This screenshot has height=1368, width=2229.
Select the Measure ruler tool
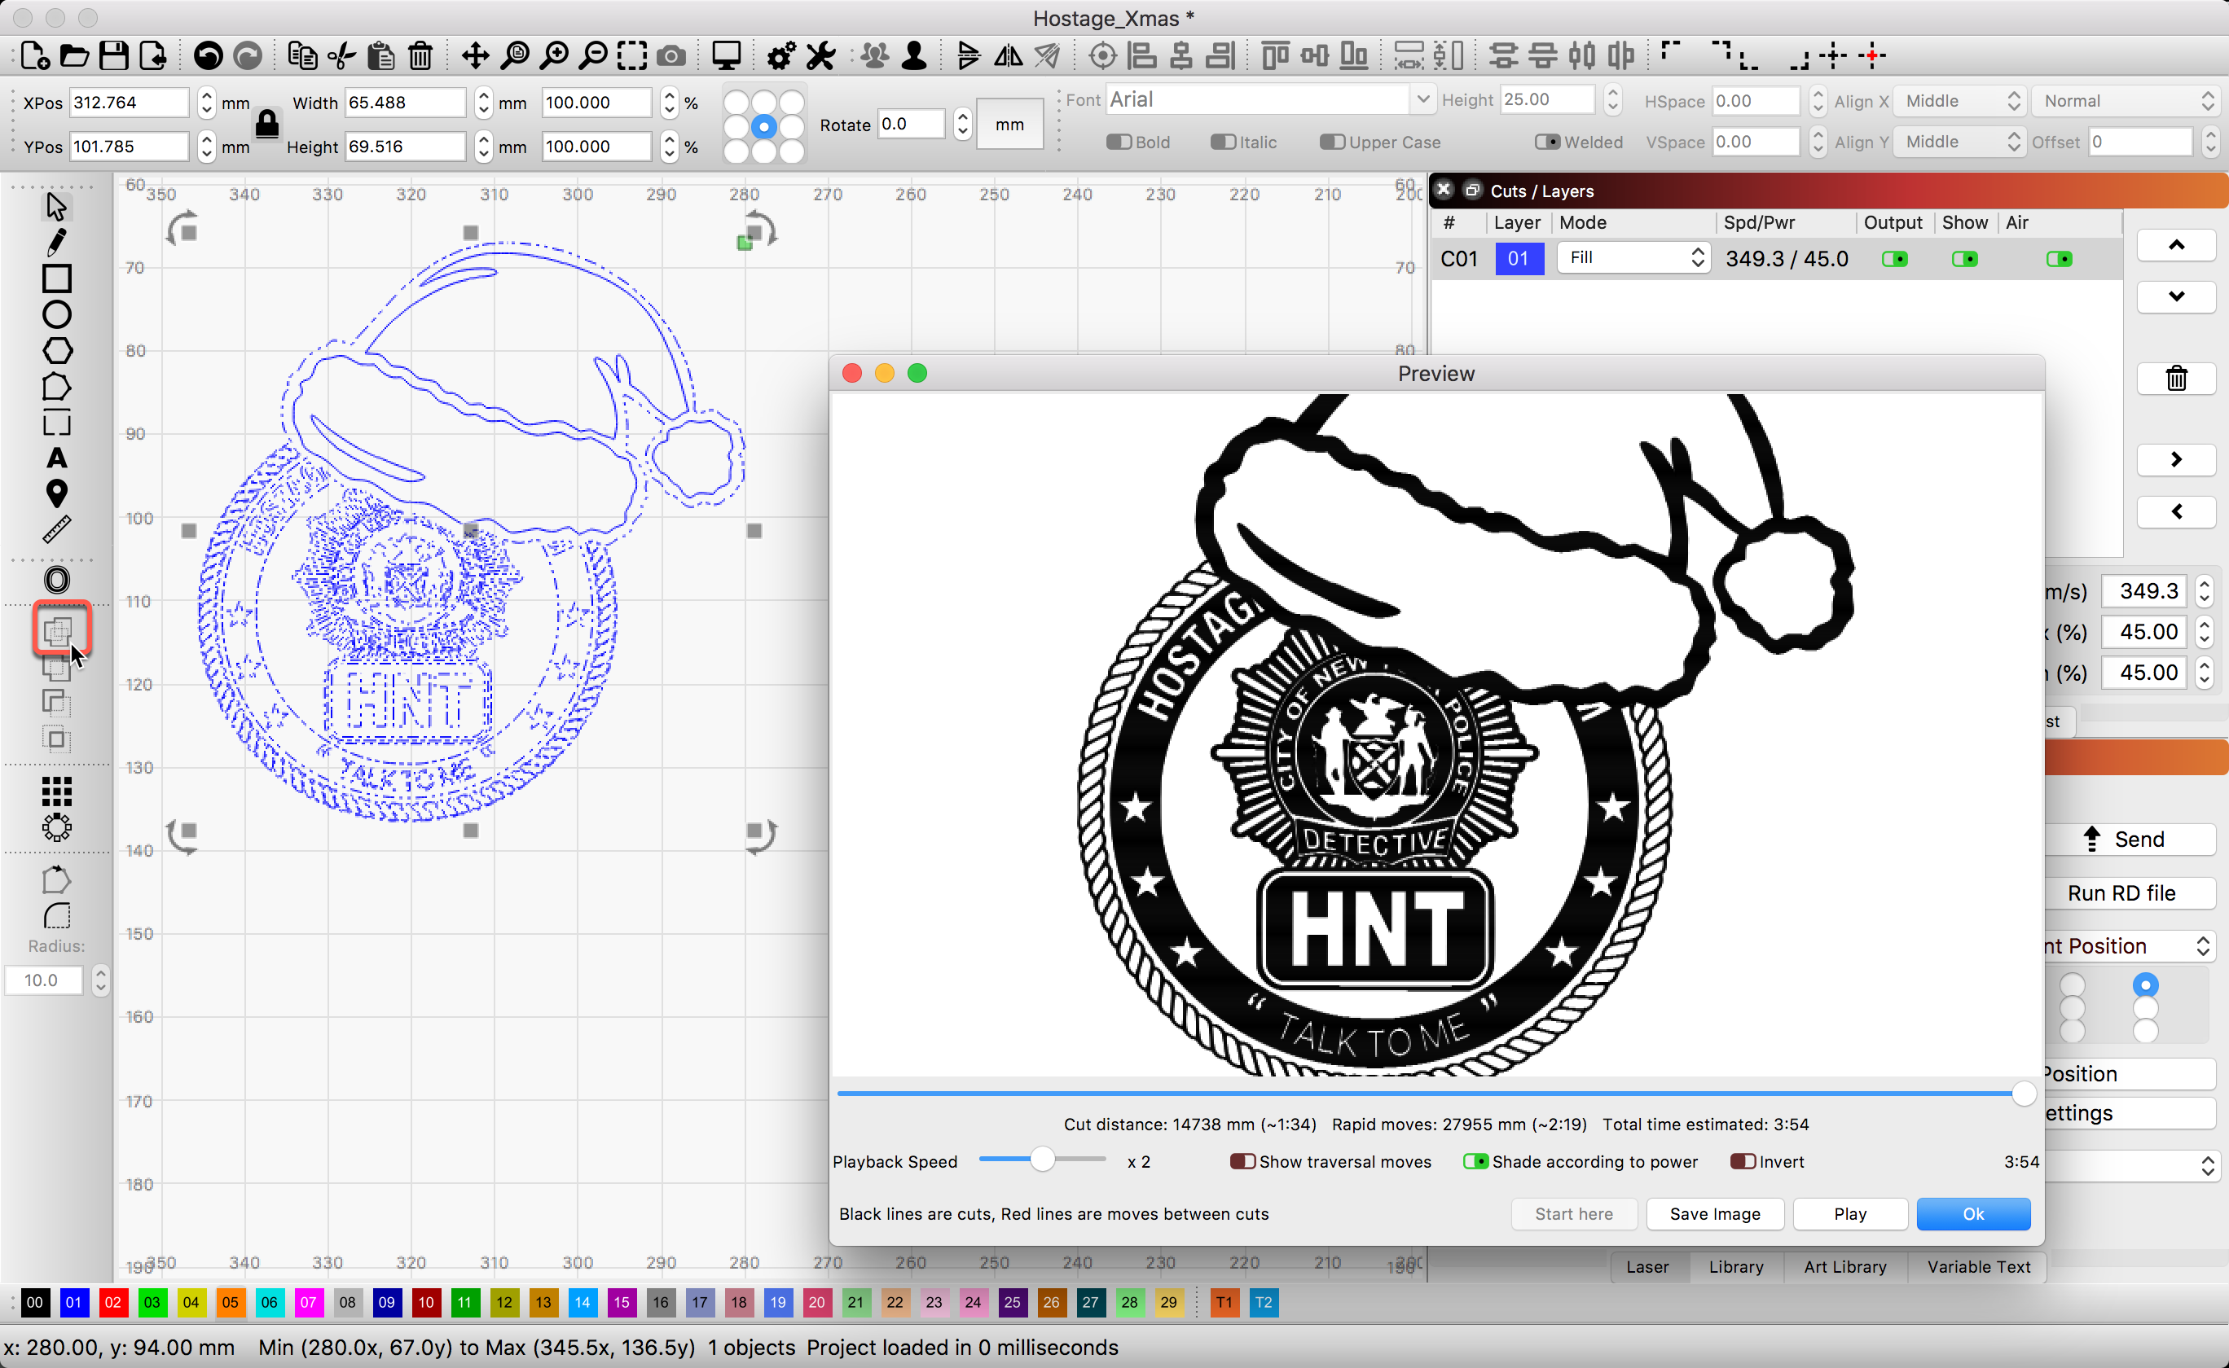56,529
